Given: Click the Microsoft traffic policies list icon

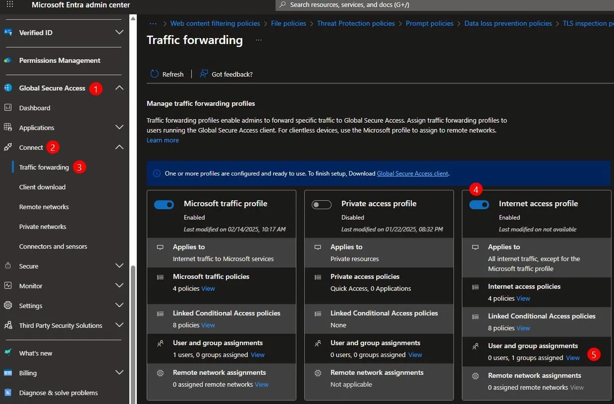Looking at the screenshot, I should tap(160, 277).
